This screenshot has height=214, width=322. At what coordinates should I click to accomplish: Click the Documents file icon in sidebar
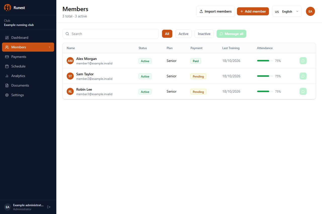click(7, 85)
